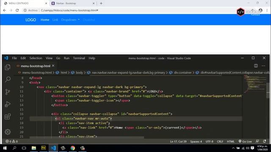Viewport: 271px width, 152px height.
Task: Open the Dropdown menu in the navbar
Action: point(70,20)
